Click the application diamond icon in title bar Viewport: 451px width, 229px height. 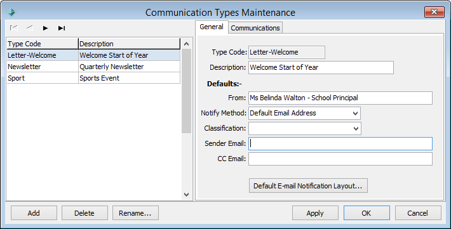(x=11, y=12)
